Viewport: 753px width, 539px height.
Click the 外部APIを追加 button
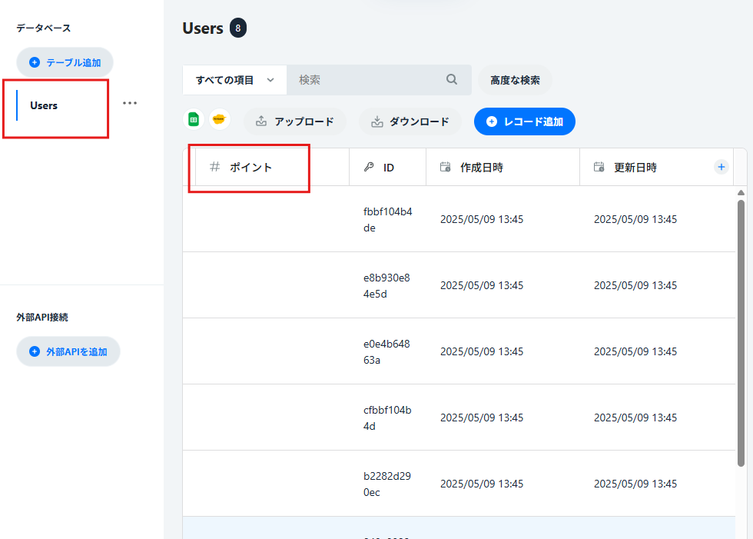[x=68, y=351]
